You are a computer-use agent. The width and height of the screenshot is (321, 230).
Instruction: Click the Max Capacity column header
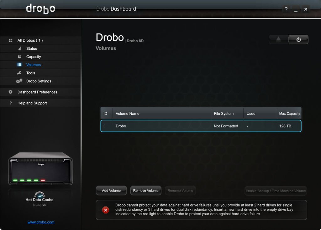(x=289, y=113)
